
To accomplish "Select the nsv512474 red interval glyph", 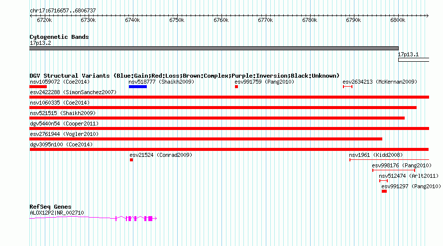I will coord(383,181).
